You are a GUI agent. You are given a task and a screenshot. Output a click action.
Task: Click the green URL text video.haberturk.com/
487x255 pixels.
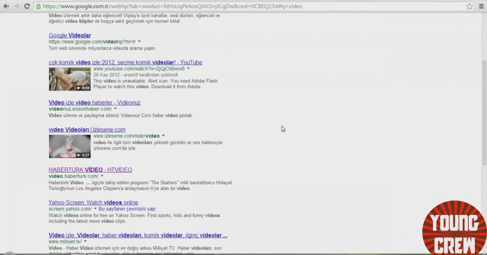pos(73,176)
